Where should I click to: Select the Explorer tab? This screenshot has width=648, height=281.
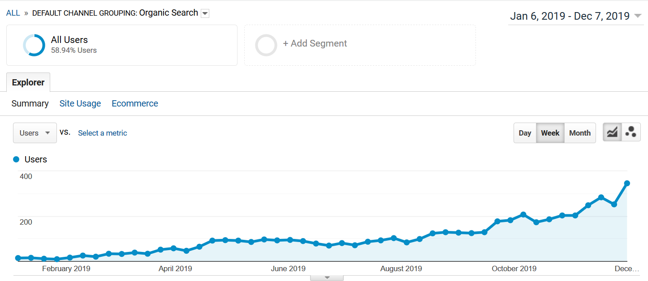pos(28,82)
